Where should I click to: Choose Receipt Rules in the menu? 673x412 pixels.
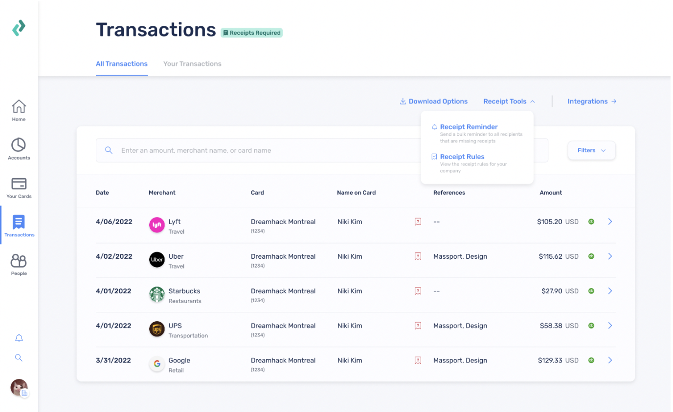click(462, 156)
